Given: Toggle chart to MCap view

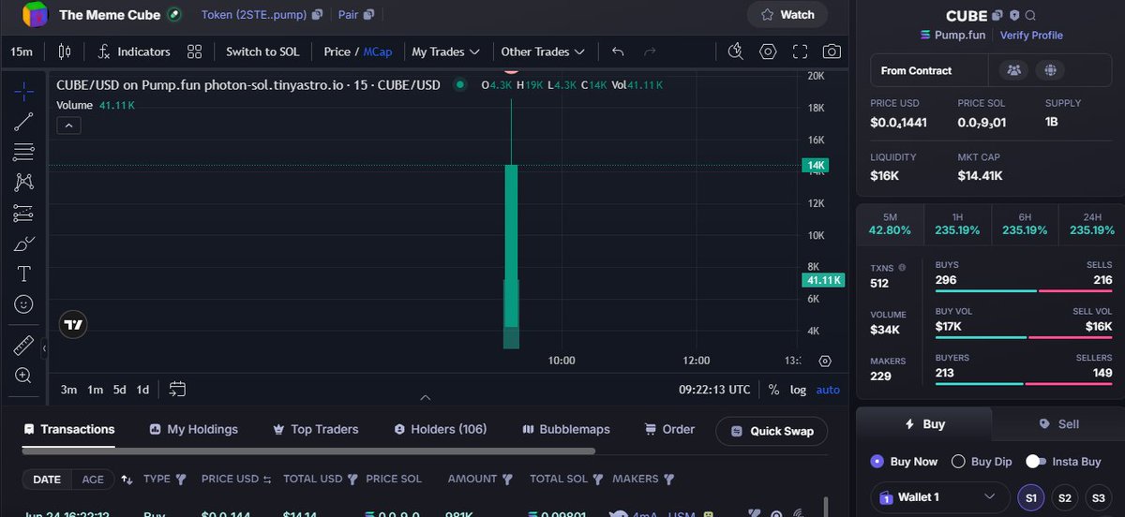Looking at the screenshot, I should (378, 52).
